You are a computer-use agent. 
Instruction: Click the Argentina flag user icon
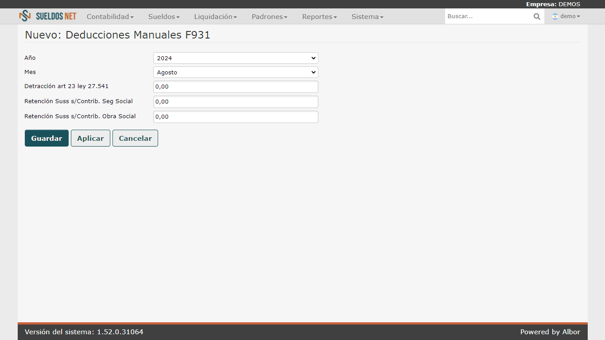coord(555,16)
